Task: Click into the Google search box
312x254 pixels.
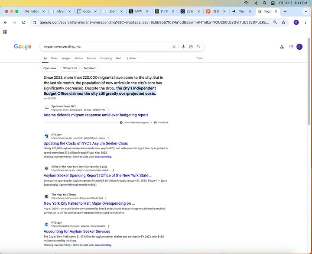Action: pyautogui.click(x=107, y=46)
